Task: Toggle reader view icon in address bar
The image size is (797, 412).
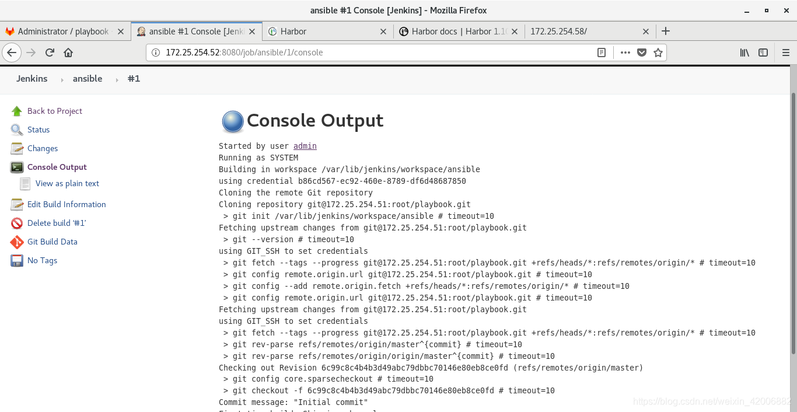Action: tap(602, 53)
